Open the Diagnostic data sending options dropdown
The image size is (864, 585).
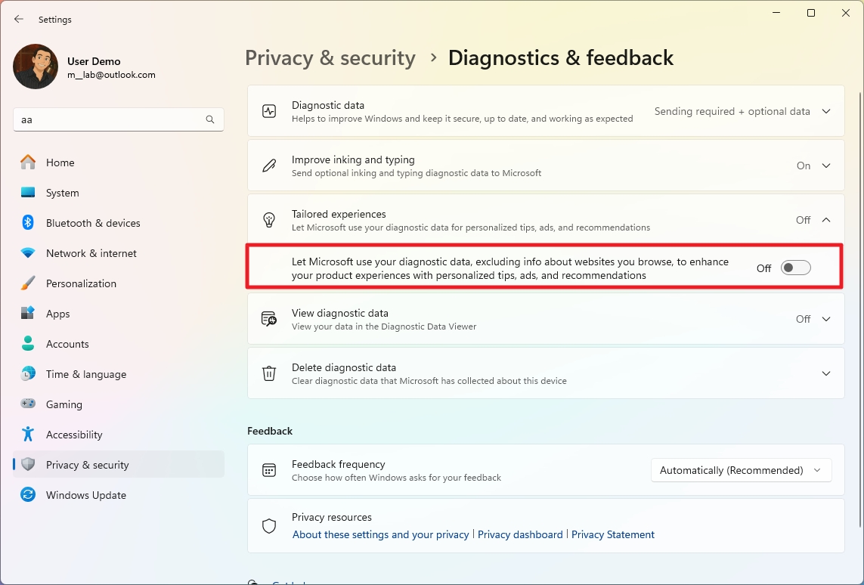[825, 111]
